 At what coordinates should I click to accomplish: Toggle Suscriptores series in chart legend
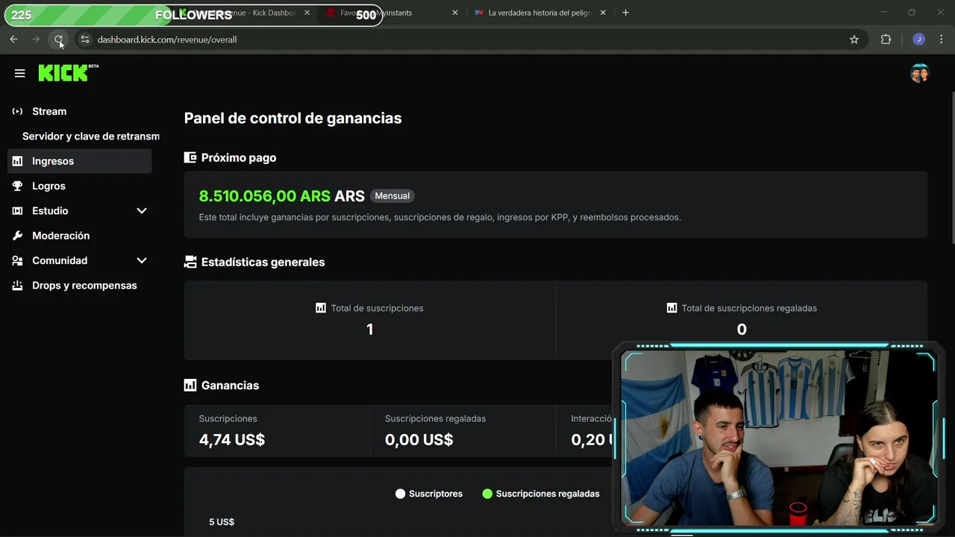point(429,494)
